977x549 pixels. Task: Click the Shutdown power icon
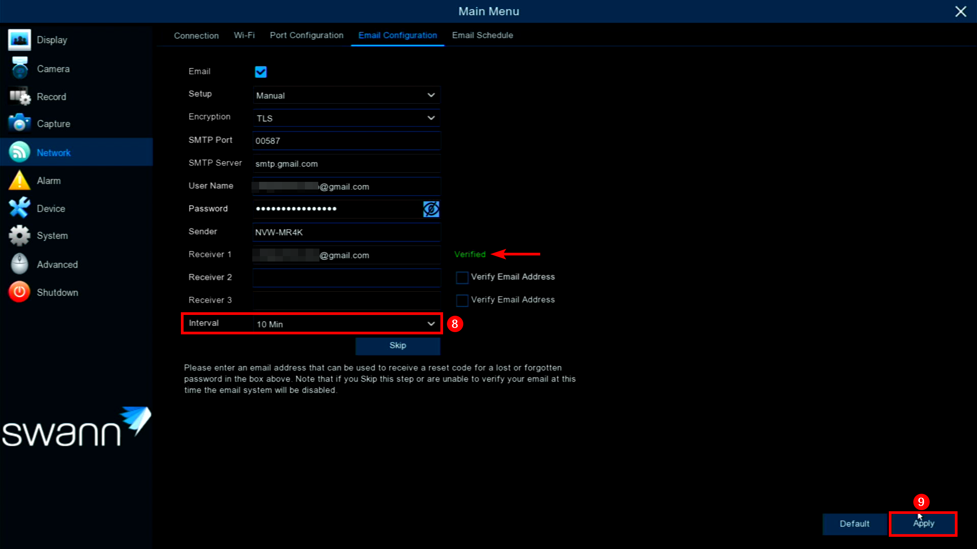(x=19, y=292)
